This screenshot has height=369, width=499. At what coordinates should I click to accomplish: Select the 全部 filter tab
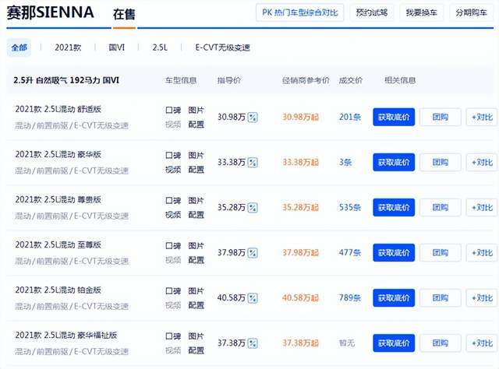(19, 47)
